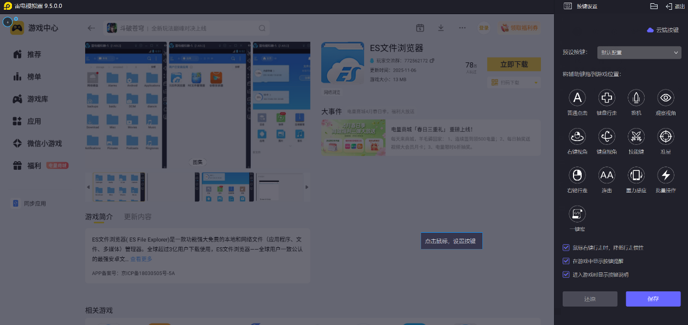Click the keyboard icon beside 按键设置
Screen dimensions: 688x325
pyautogui.click(x=568, y=6)
